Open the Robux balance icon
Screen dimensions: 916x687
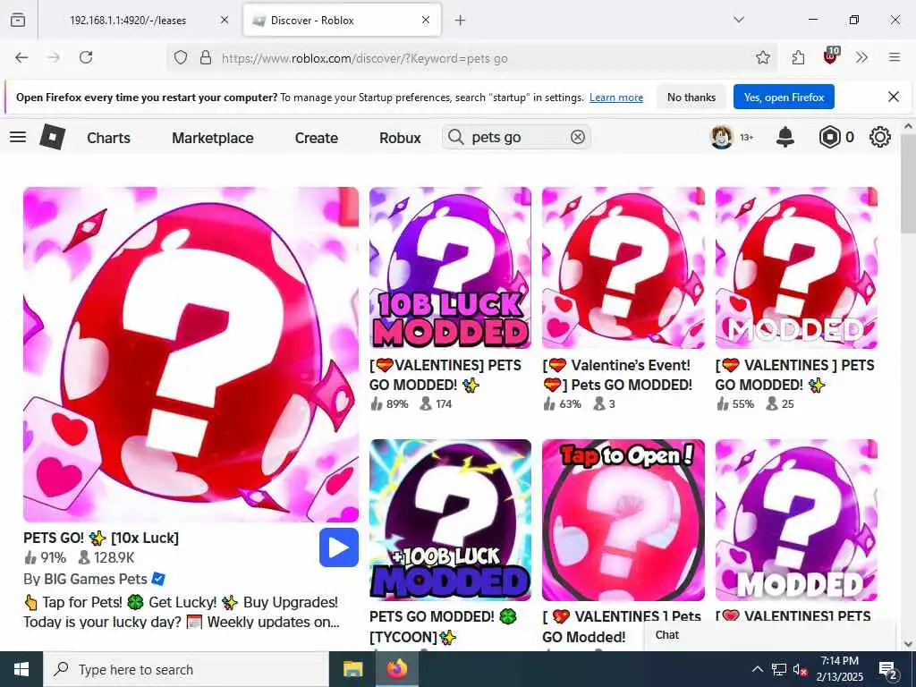(x=829, y=137)
